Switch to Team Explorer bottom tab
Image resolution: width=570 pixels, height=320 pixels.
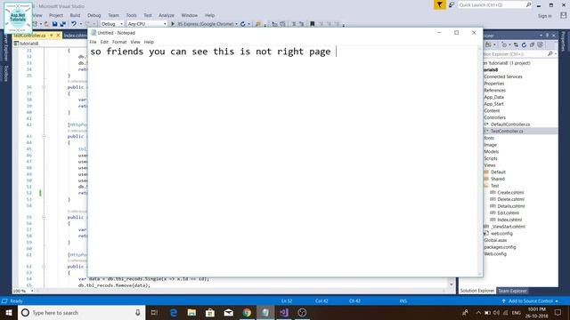click(x=512, y=291)
